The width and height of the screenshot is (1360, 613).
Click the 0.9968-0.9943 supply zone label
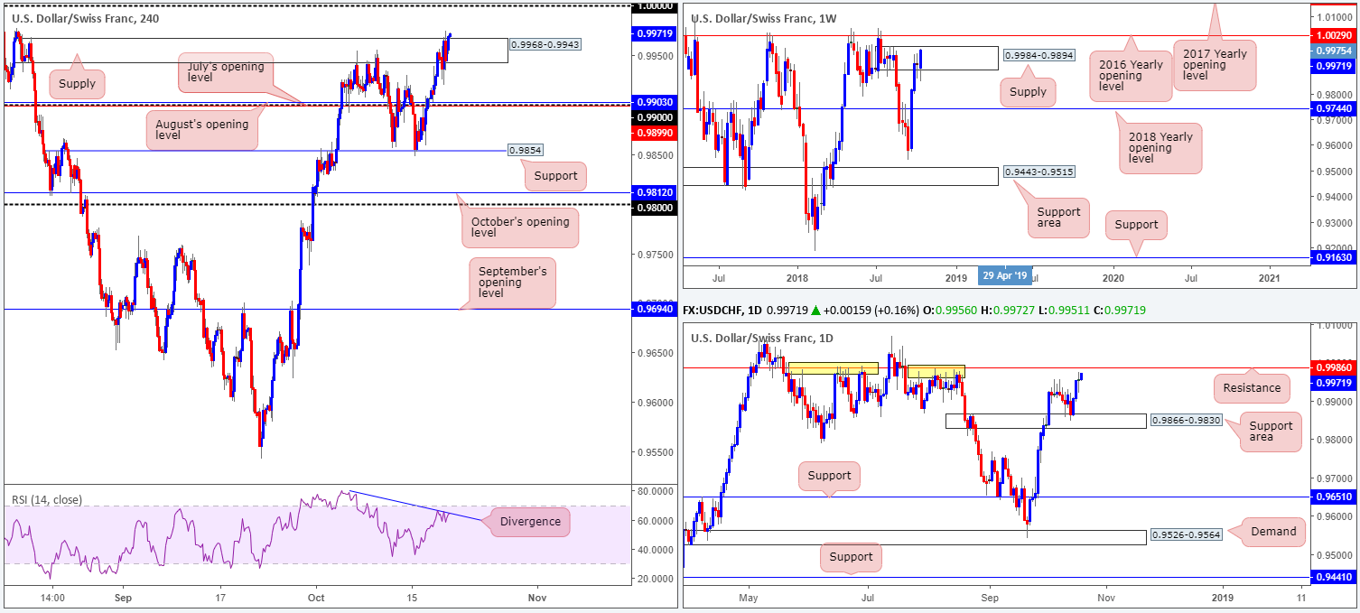pos(546,44)
